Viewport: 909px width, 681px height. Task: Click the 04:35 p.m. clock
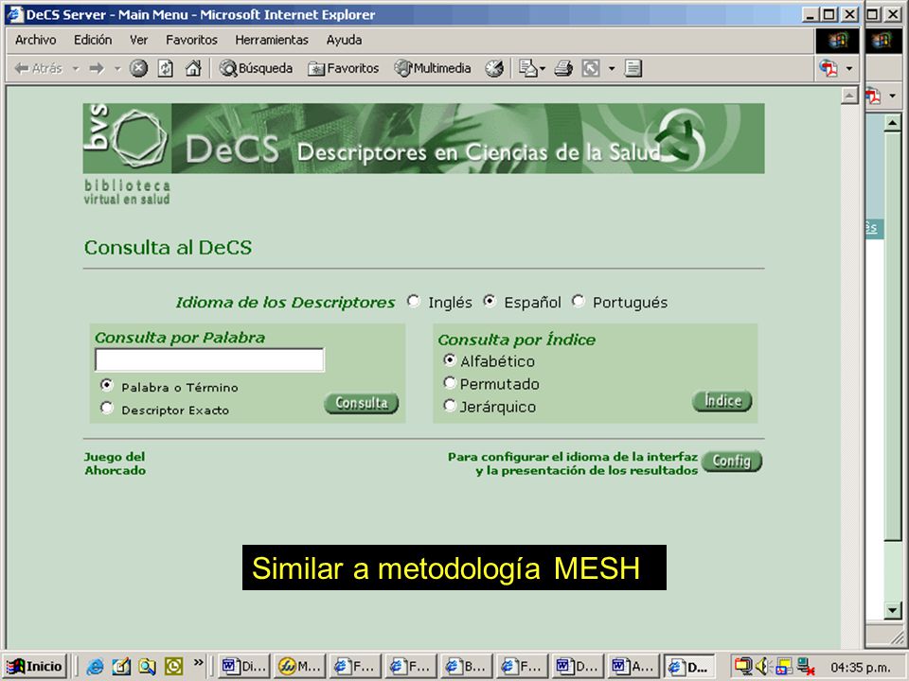tap(860, 667)
